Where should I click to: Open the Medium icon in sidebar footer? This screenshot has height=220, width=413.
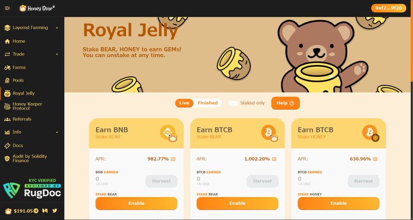(45, 211)
